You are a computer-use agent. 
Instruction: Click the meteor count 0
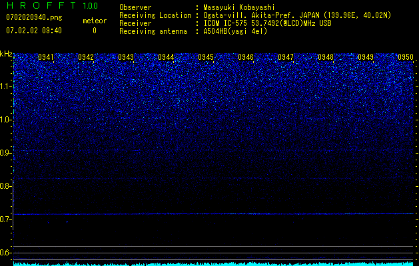[x=95, y=31]
